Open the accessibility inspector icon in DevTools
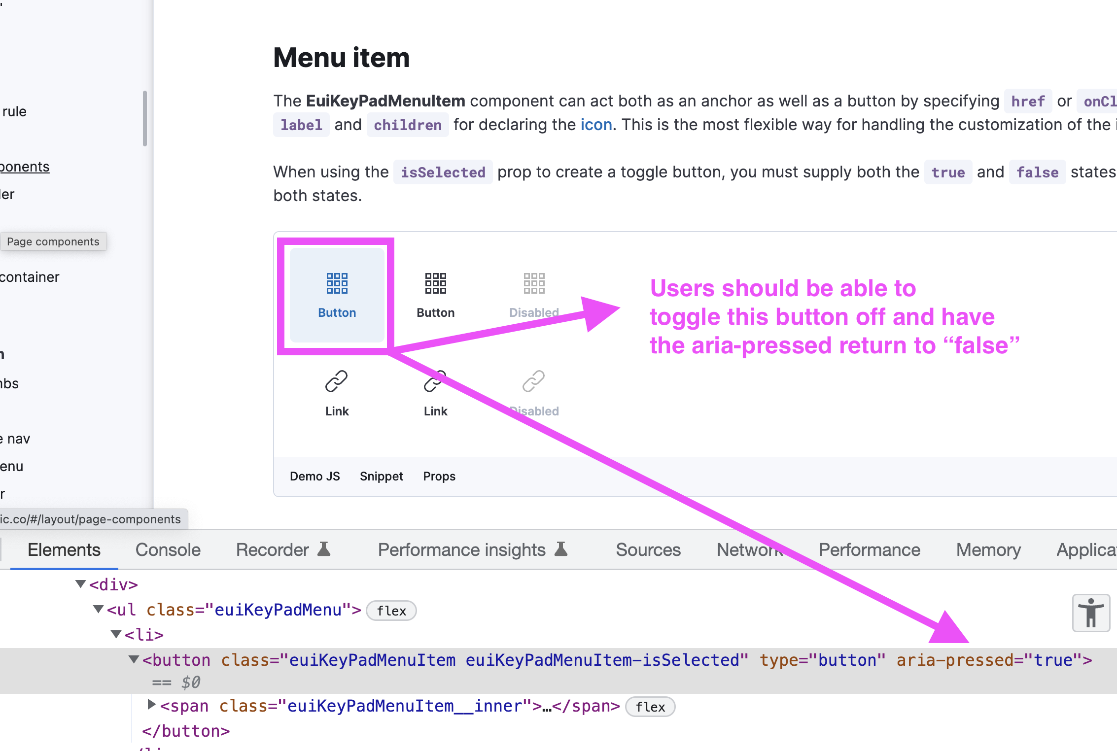1117x751 pixels. pos(1090,613)
